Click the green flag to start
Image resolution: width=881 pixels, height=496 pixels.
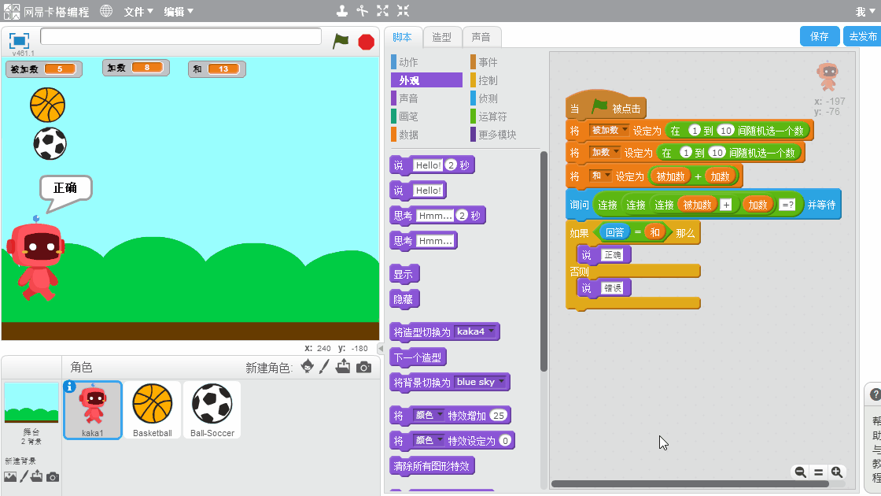coord(341,41)
